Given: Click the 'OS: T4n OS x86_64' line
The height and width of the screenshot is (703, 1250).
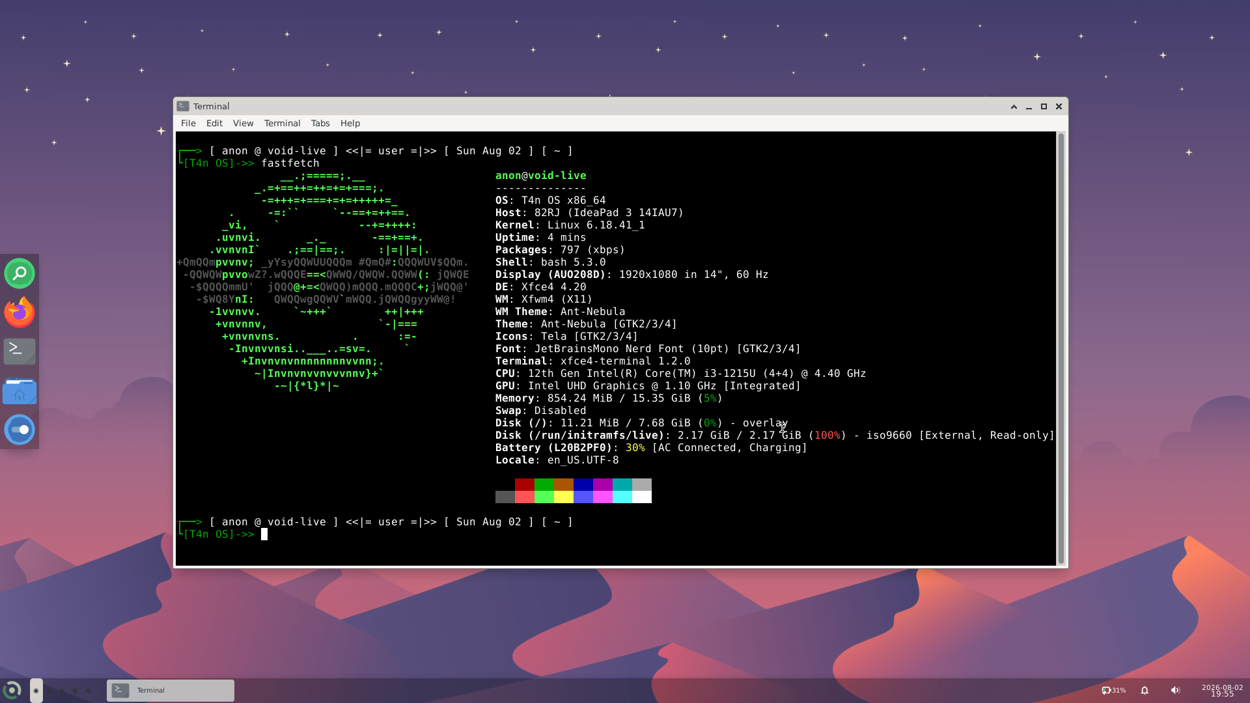Looking at the screenshot, I should pos(550,200).
